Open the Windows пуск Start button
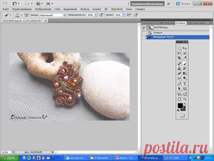 tap(9, 158)
